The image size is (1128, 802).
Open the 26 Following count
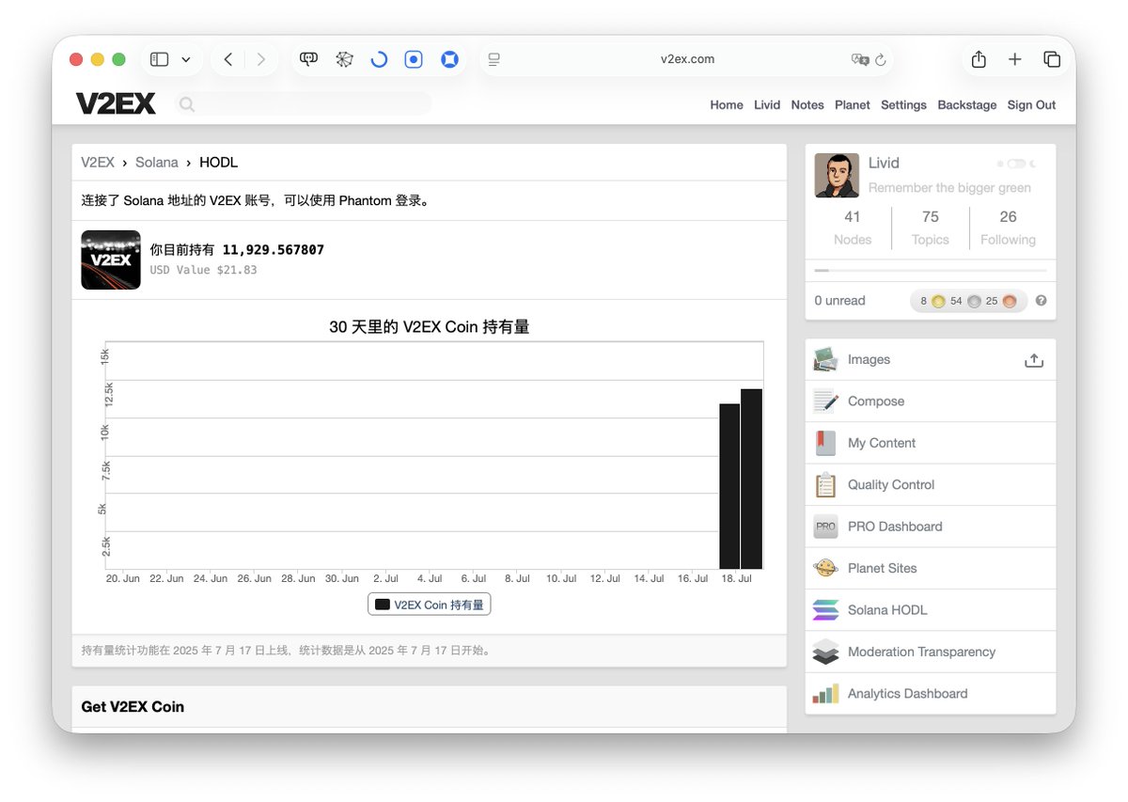1008,228
